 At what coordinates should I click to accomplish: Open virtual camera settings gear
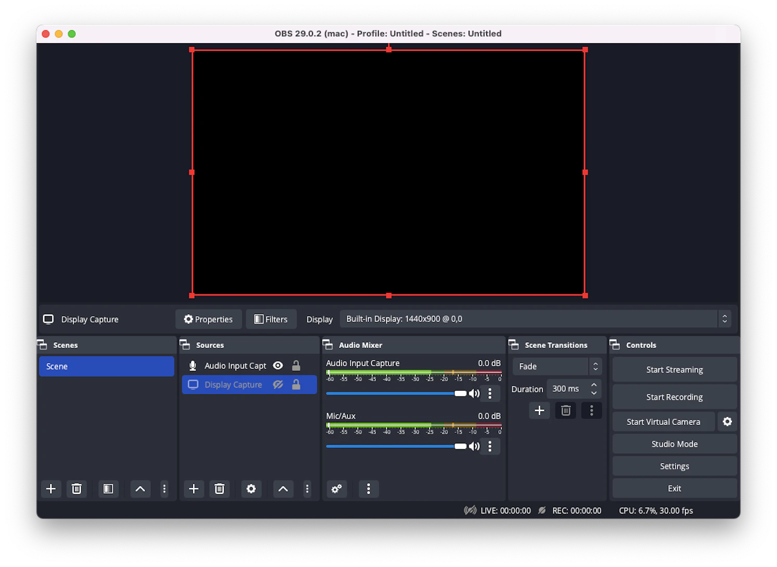pyautogui.click(x=727, y=422)
